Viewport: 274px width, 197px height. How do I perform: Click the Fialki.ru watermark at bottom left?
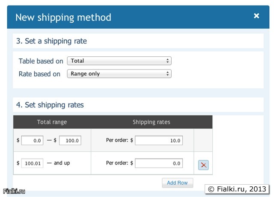[x=14, y=191]
